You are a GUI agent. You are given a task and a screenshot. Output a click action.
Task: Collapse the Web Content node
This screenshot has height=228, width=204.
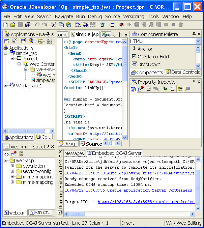(19, 64)
